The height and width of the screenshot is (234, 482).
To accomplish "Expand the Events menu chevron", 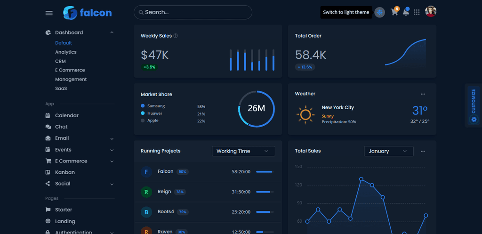I will [x=112, y=150].
